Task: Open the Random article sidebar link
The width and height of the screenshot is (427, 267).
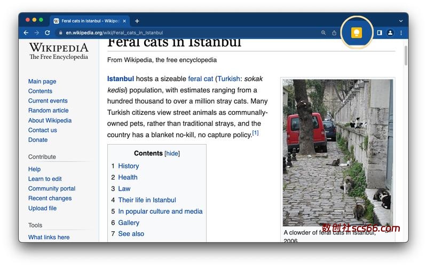Action: (x=48, y=111)
